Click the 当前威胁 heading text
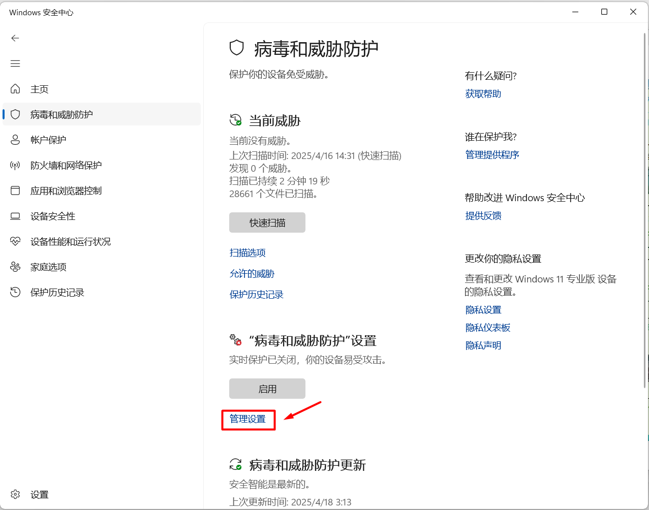Viewport: 649px width, 510px height. 275,120
